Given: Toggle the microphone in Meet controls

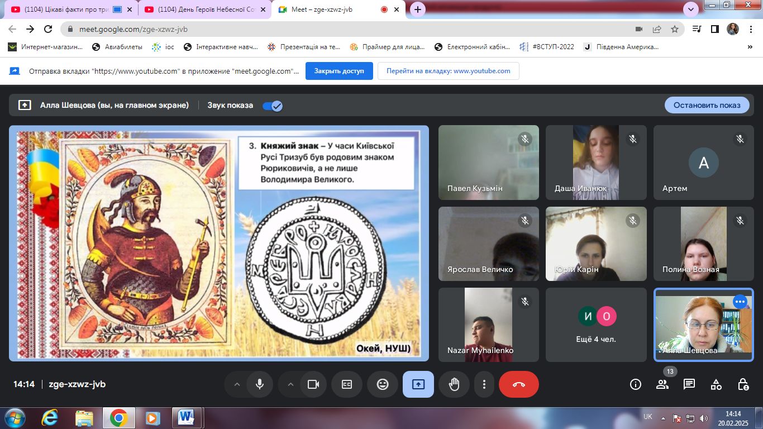Looking at the screenshot, I should tap(260, 384).
